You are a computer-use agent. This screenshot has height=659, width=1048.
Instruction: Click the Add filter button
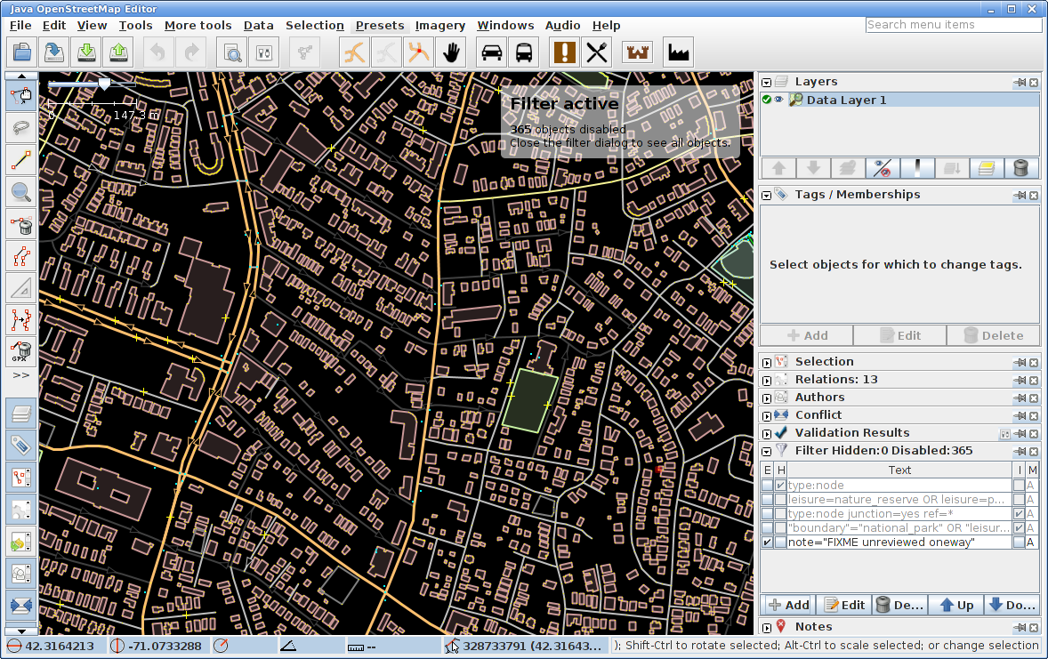pos(788,605)
